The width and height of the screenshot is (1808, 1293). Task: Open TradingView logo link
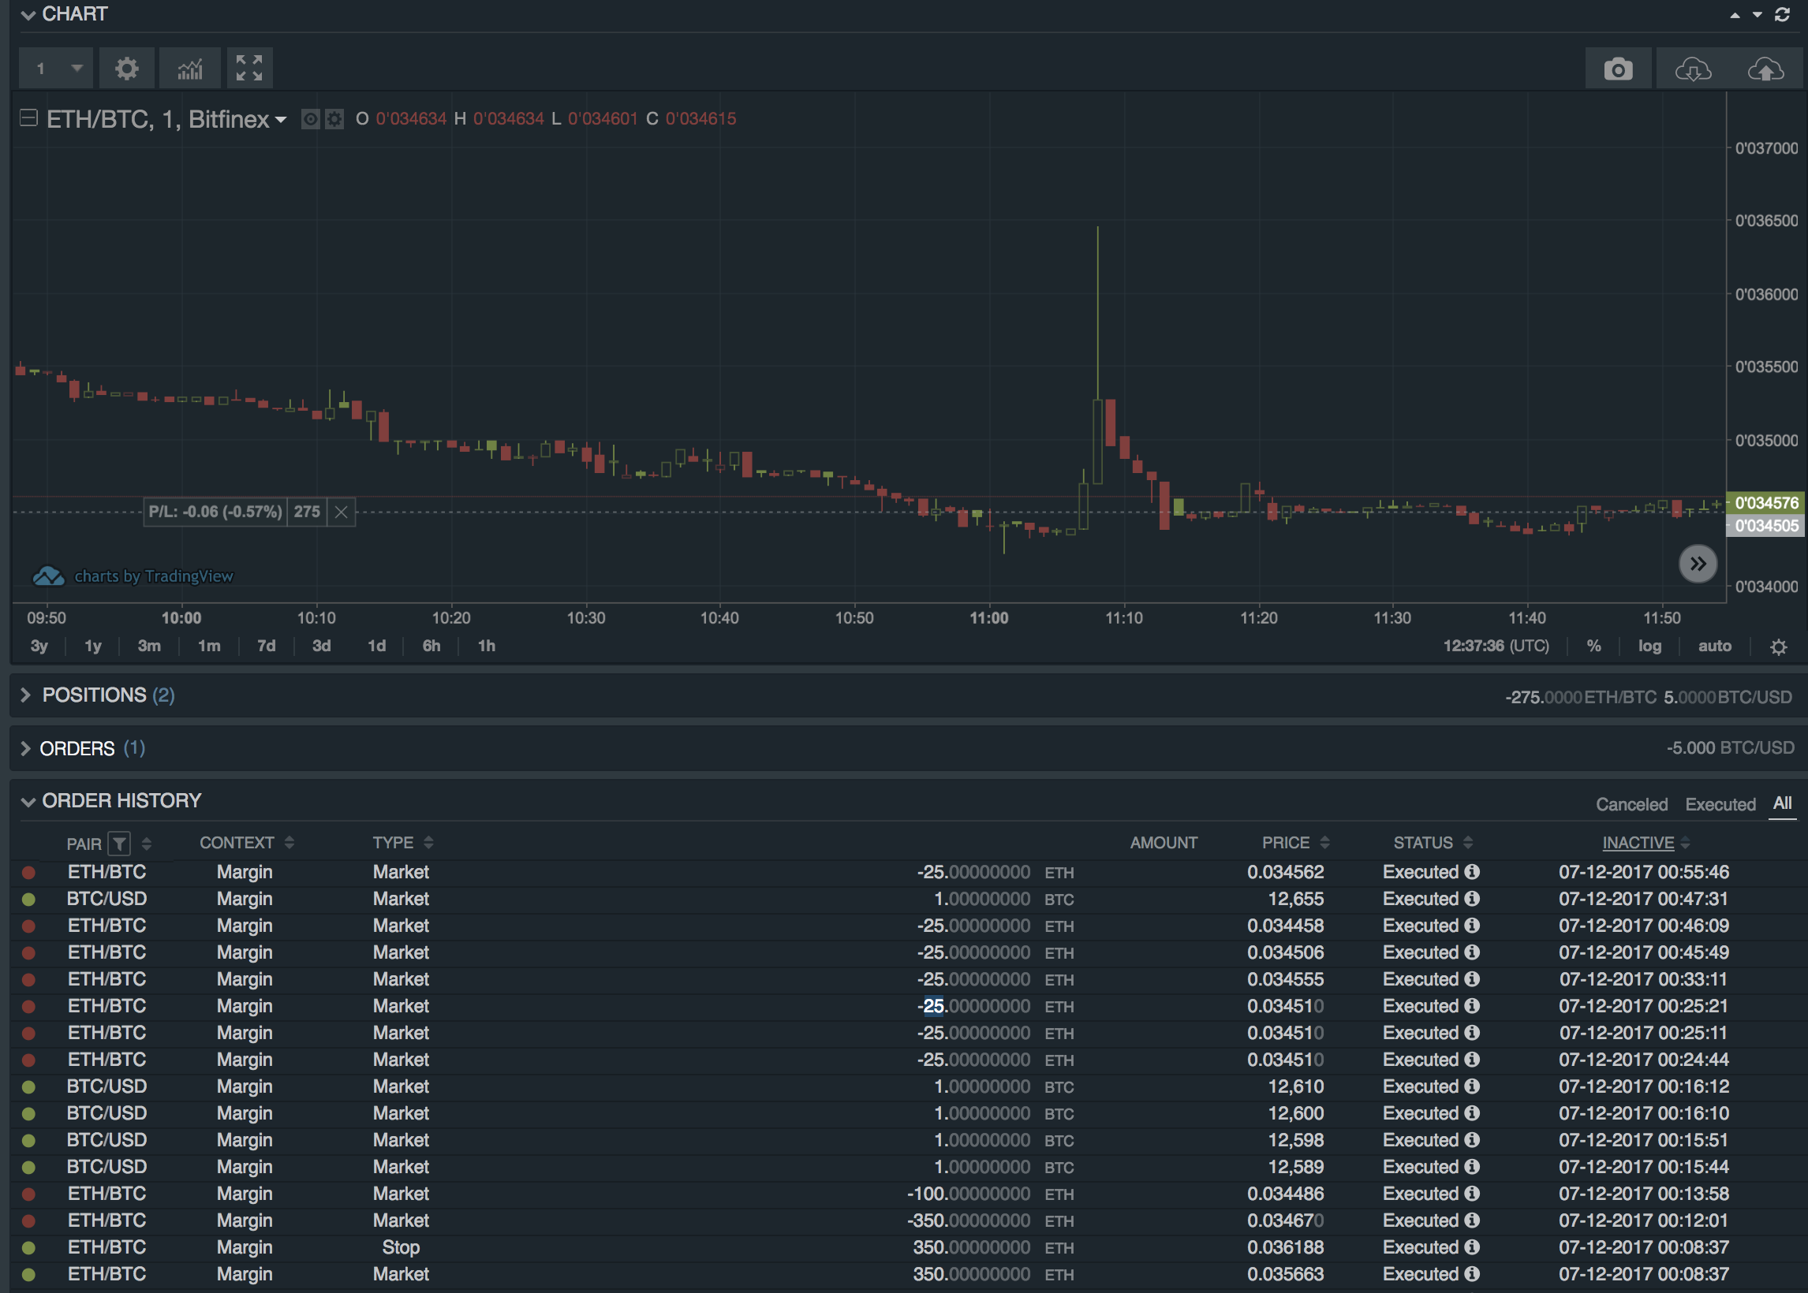[133, 576]
